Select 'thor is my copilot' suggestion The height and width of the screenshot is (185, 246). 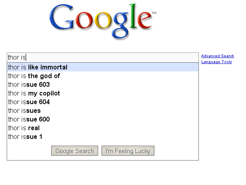point(34,93)
